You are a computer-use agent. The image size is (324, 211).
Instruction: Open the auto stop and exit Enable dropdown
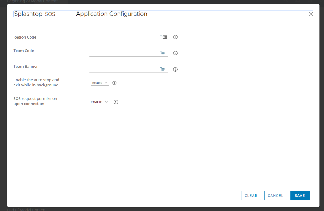99,83
